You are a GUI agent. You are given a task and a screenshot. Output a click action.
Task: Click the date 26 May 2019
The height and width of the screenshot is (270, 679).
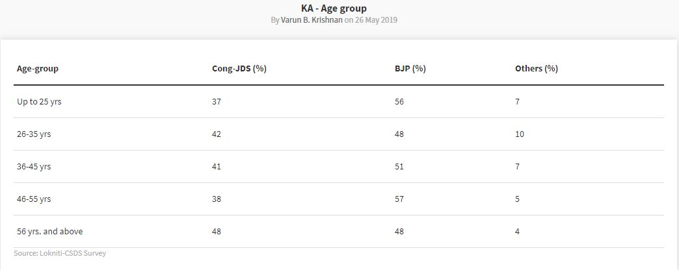click(377, 20)
